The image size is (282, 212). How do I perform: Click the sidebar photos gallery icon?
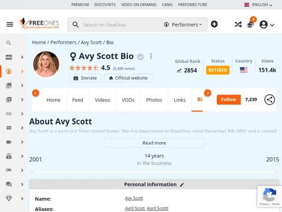click(8, 85)
